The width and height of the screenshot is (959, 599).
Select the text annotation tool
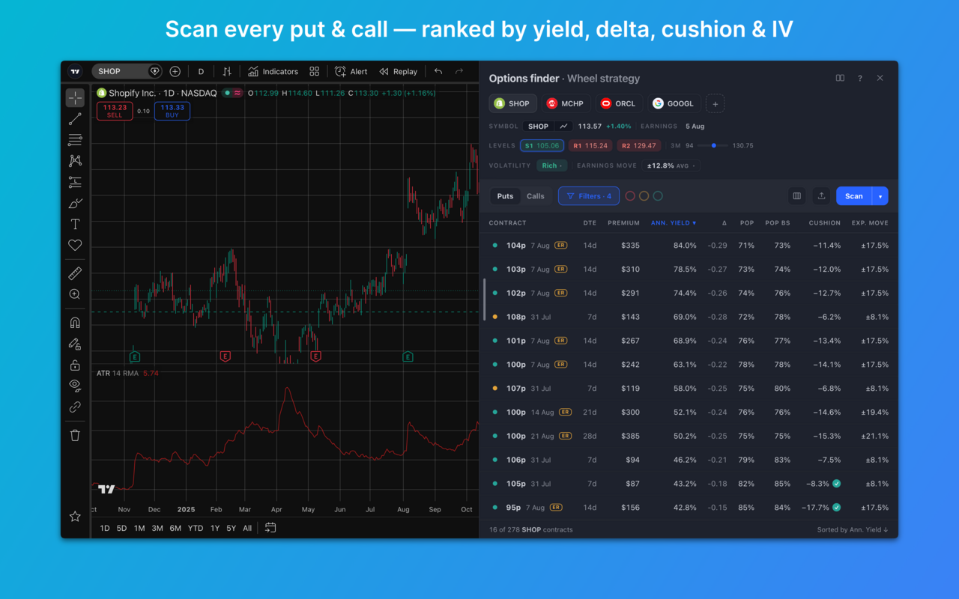pyautogui.click(x=75, y=224)
